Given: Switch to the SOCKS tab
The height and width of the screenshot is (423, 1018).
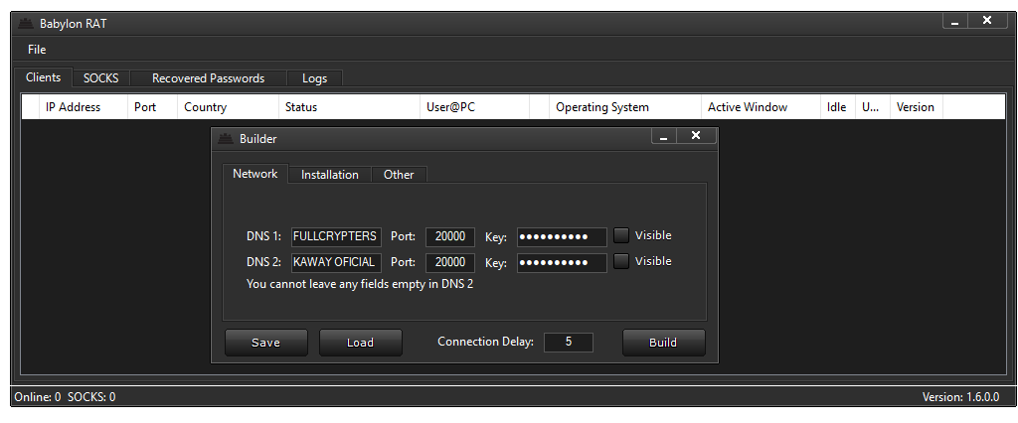Looking at the screenshot, I should pos(101,77).
